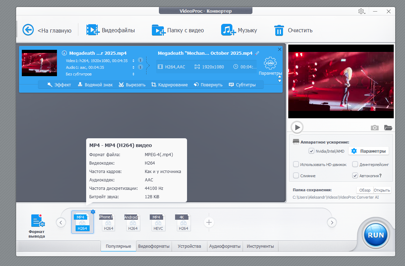Open codec Параметры gear for the video
This screenshot has width=405, height=266.
(x=270, y=64)
